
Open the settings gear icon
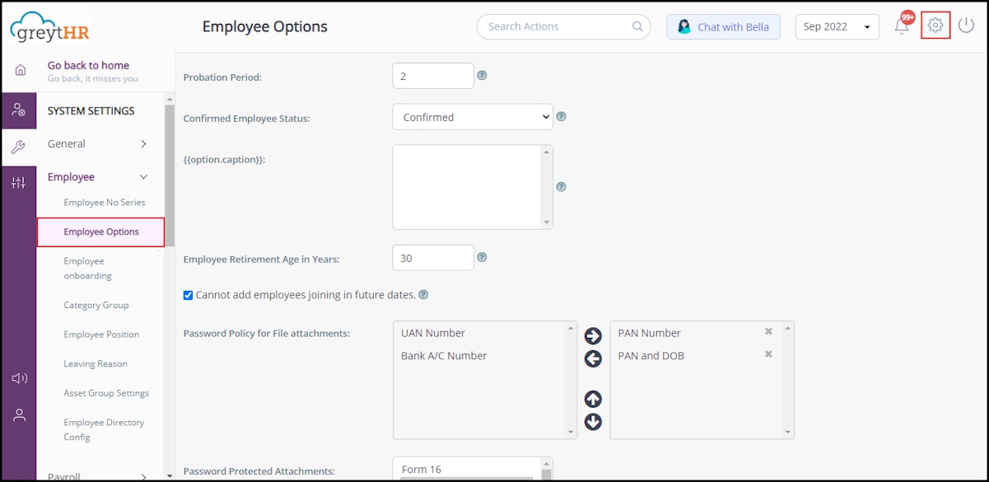pos(935,26)
